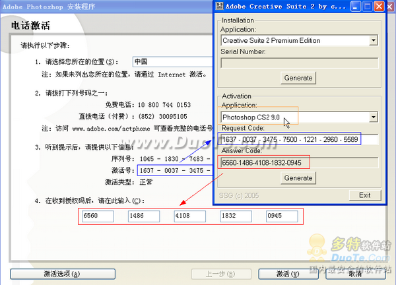Click the Serial Number field

click(299, 63)
